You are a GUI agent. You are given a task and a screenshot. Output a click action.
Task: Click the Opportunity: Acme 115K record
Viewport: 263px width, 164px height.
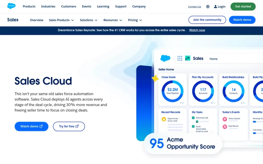pyautogui.click(x=173, y=120)
